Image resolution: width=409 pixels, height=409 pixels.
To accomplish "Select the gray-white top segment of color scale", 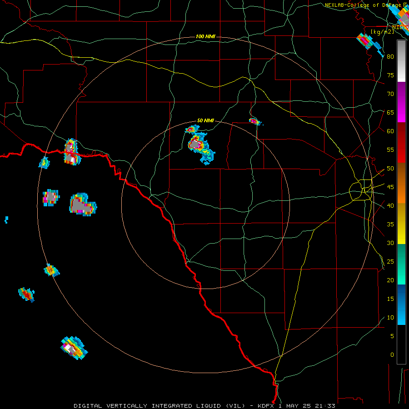I will tap(401, 61).
